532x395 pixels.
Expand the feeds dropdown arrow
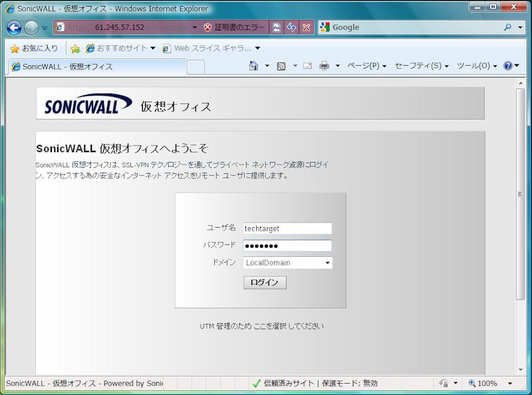point(295,66)
